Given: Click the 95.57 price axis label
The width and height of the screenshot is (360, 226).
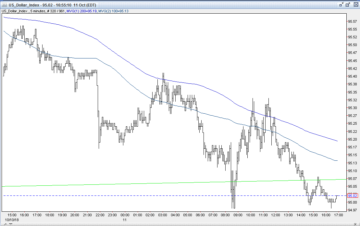Looking at the screenshot, I should point(353,21).
